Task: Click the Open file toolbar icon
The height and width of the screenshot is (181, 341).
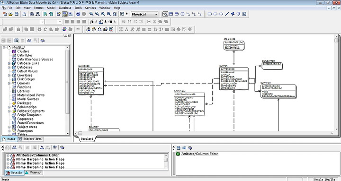Action: pos(10,14)
